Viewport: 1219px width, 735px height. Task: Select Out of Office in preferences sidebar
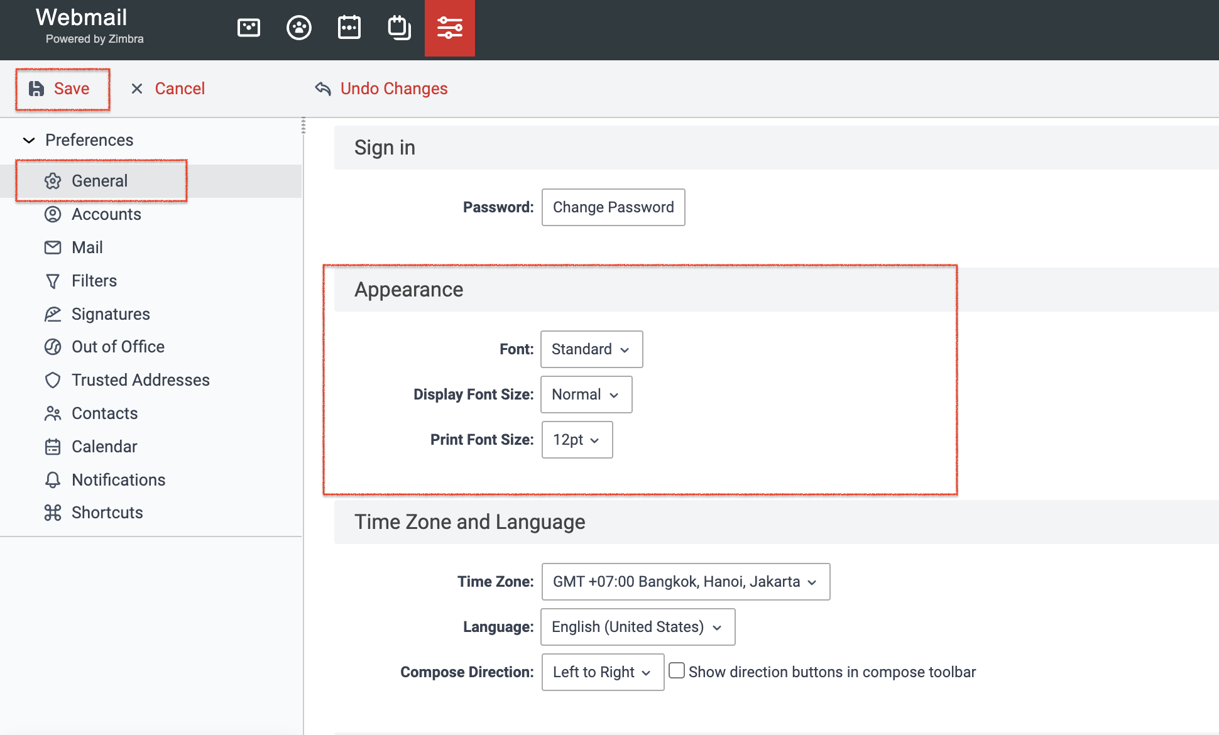click(151, 347)
